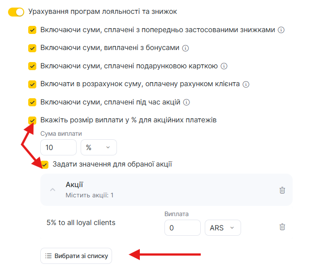328x267 pixels.
Task: Click the Вибрати зі списку button
Action: point(76,256)
